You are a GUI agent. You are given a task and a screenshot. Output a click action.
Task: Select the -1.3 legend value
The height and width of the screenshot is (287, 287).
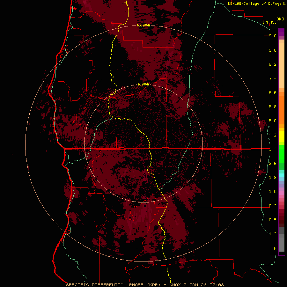pyautogui.click(x=271, y=234)
